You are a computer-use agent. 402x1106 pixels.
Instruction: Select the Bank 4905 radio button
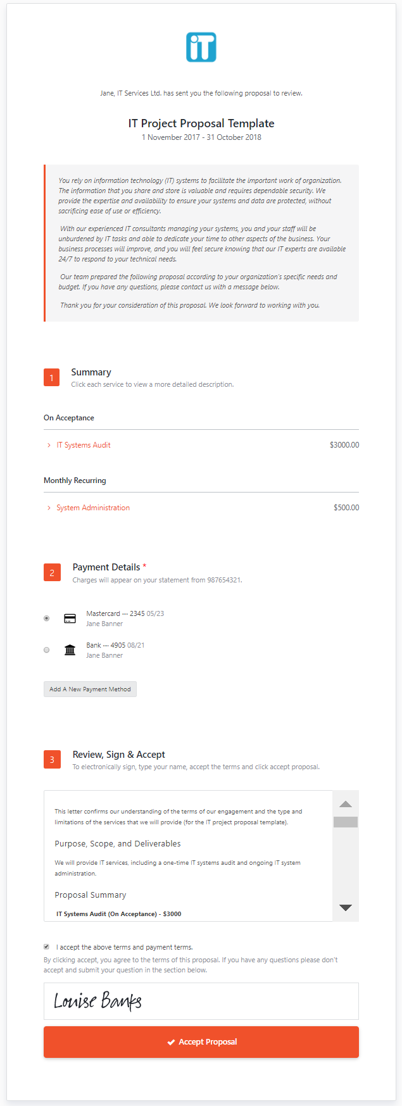point(46,650)
